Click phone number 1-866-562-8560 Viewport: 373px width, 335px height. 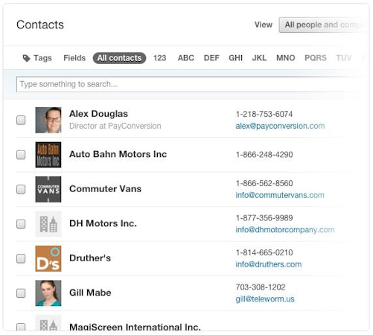tap(264, 183)
